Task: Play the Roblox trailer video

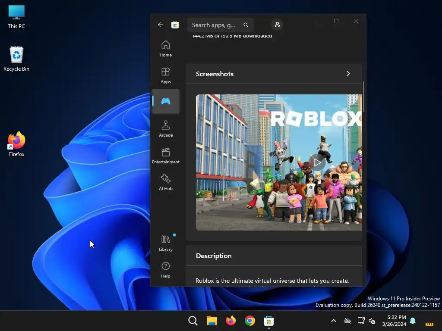Action: click(x=317, y=162)
